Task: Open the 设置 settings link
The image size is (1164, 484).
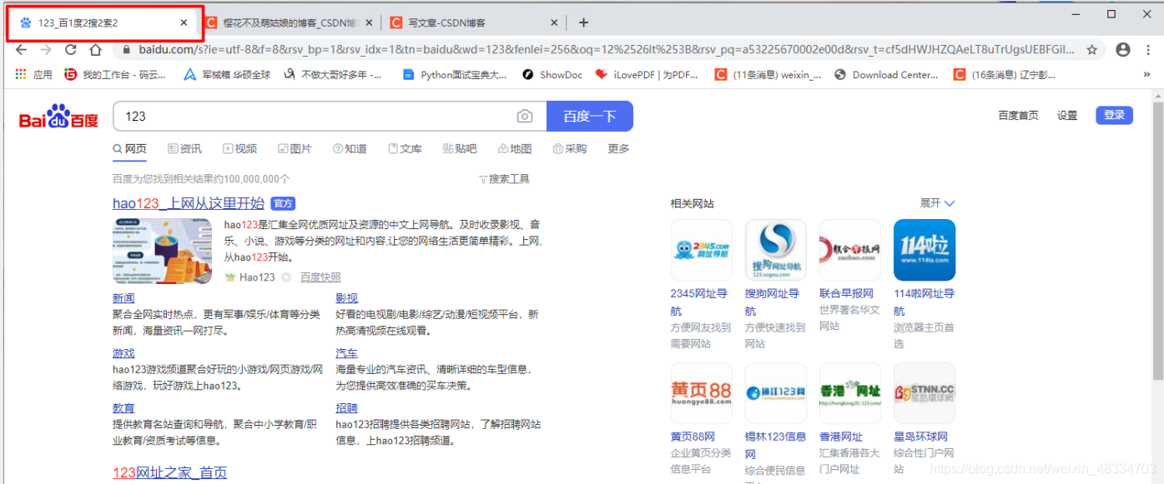Action: coord(1067,116)
